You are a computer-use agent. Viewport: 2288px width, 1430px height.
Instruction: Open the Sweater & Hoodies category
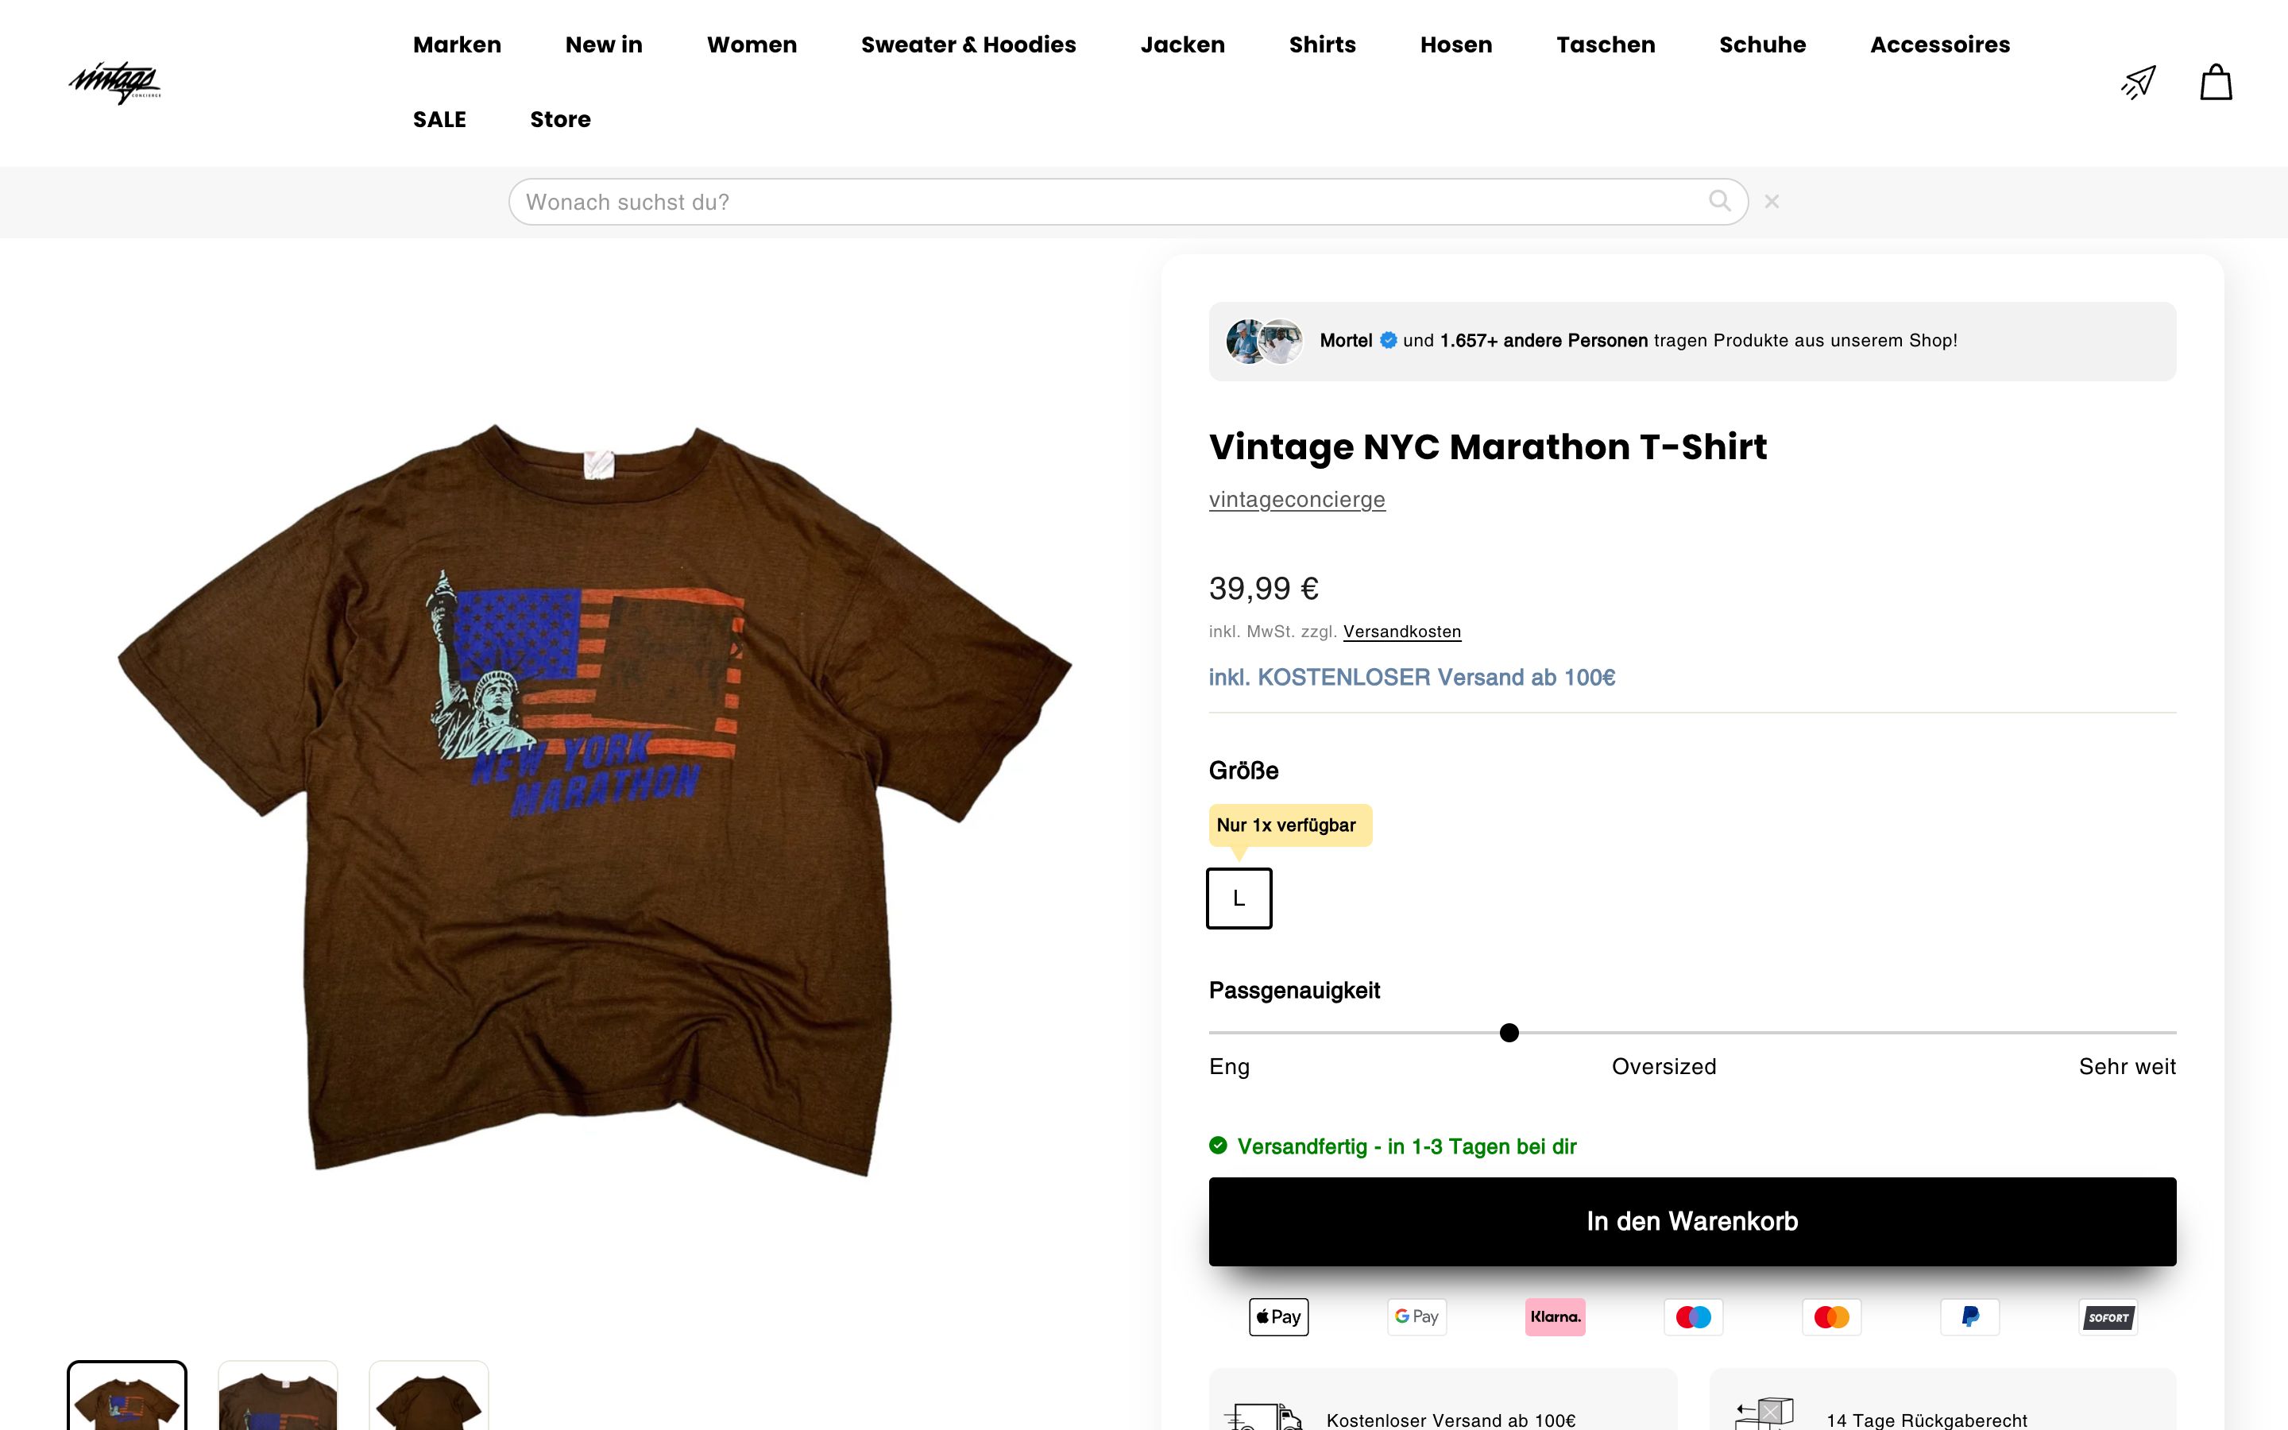click(968, 44)
